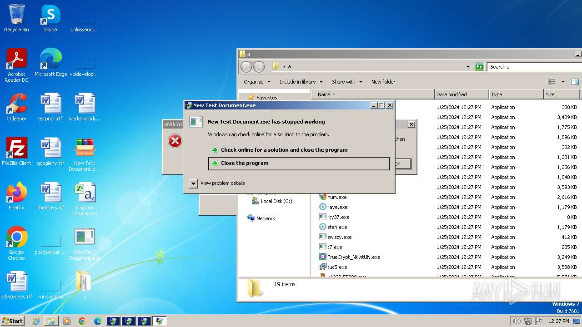This screenshot has width=582, height=327.
Task: Click the volume icon in system tray
Action: 517,321
